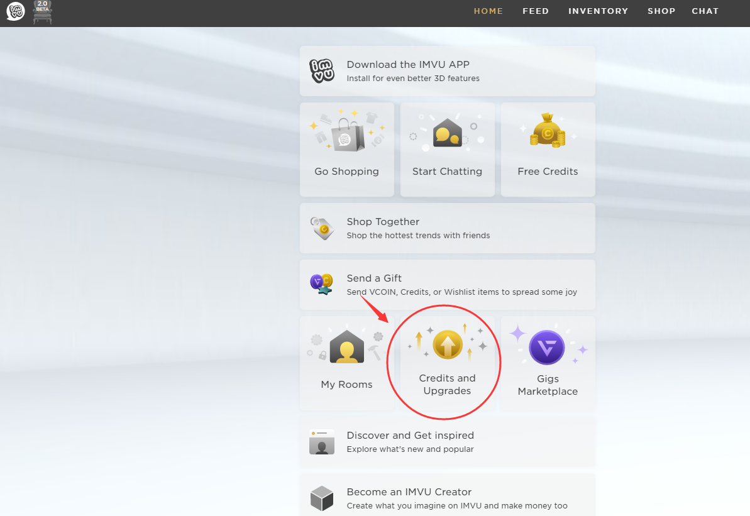Select the Credits and Upgrades label
Screen dimensions: 750x516
click(447, 385)
